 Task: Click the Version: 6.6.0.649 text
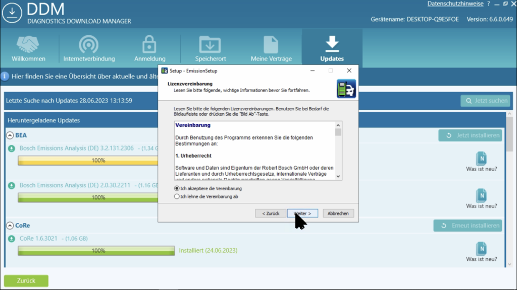pos(490,20)
